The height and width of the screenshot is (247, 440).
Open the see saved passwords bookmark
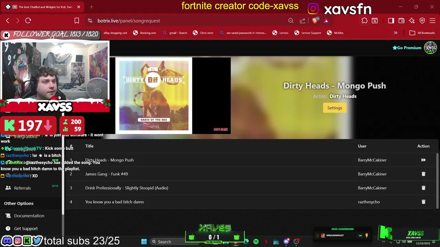click(243, 33)
